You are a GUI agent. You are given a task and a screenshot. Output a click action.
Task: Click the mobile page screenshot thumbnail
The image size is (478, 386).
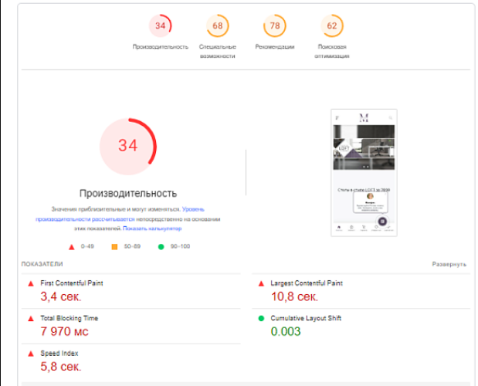pos(364,171)
